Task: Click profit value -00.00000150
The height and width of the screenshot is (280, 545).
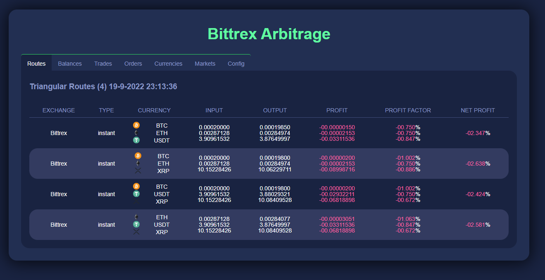Action: (x=337, y=127)
